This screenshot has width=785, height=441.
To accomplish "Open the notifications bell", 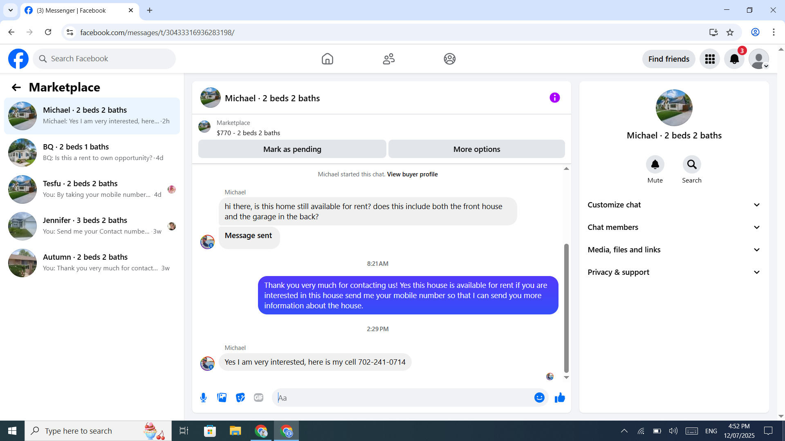I will (734, 59).
